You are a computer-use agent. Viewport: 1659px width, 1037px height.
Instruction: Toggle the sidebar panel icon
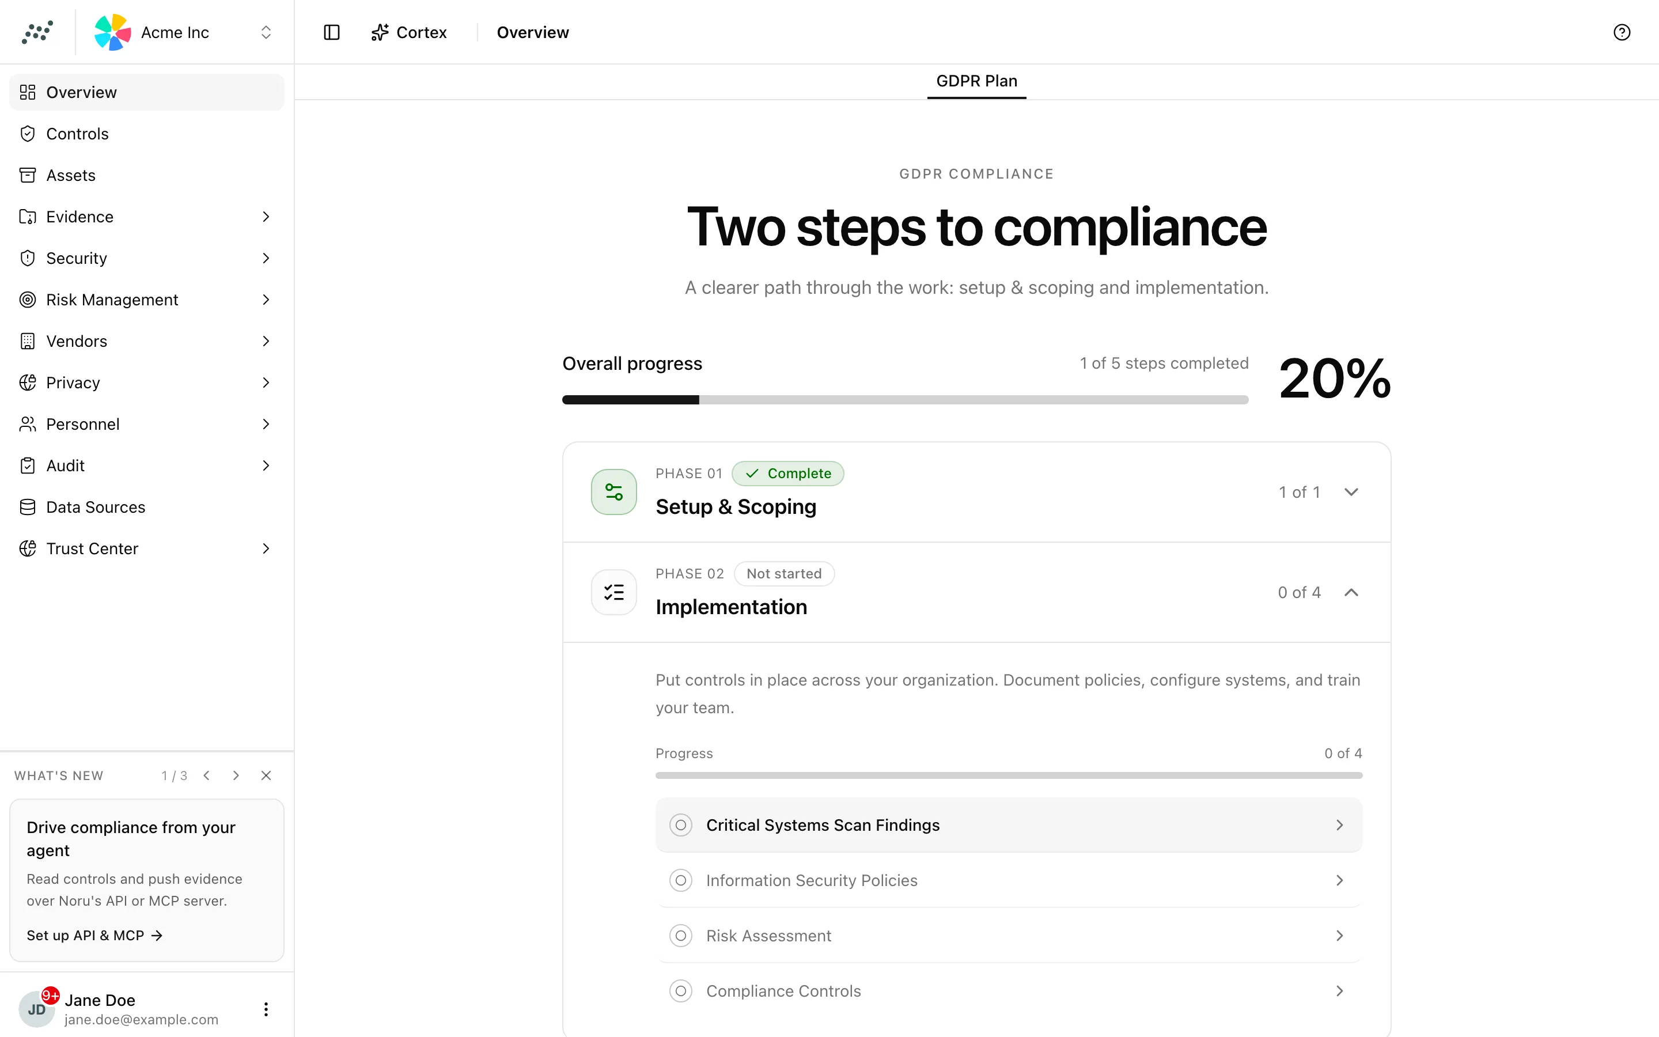point(332,32)
